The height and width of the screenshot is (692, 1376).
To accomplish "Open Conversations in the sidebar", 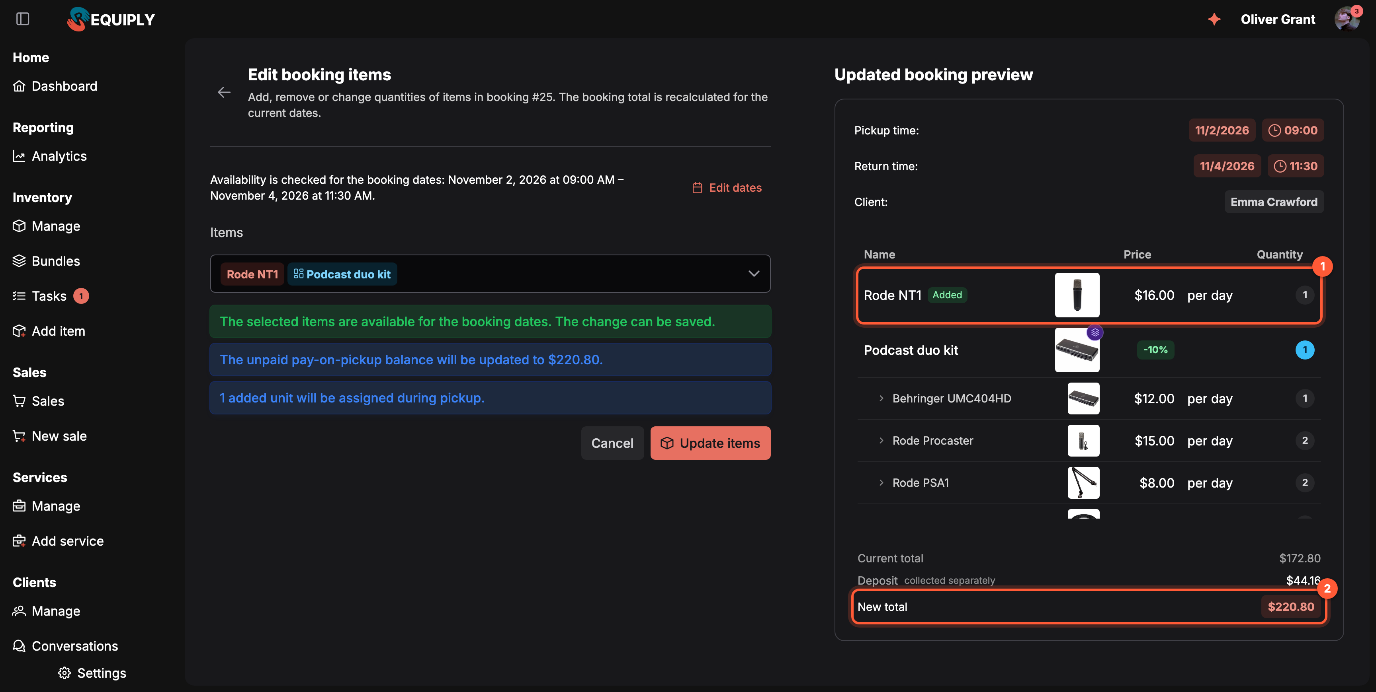I will (65, 646).
